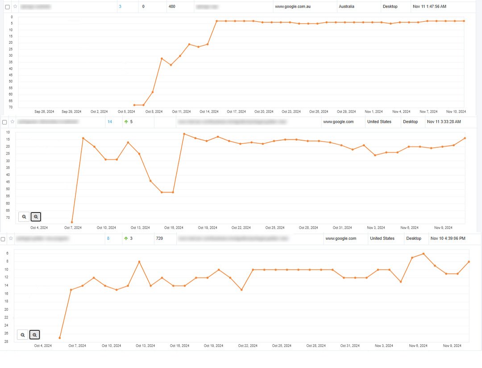
Task: Click the green up arrow beside 5
Action: pos(126,122)
